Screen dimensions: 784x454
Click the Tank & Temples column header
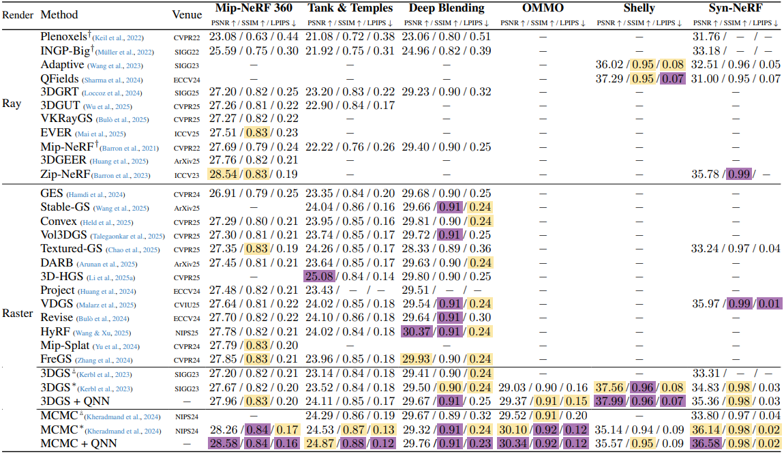coord(350,9)
